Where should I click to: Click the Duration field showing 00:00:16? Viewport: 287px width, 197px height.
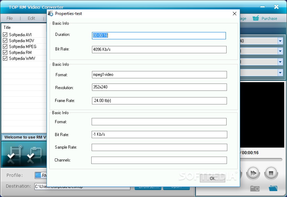pyautogui.click(x=159, y=36)
